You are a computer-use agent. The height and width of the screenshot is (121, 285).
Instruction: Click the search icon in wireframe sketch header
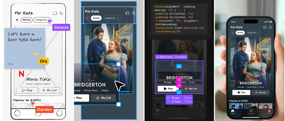pos(61,13)
